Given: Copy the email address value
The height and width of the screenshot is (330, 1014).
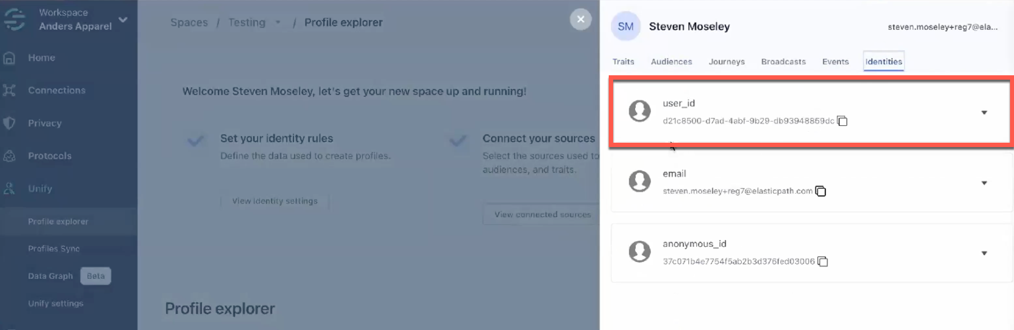Looking at the screenshot, I should [x=820, y=191].
